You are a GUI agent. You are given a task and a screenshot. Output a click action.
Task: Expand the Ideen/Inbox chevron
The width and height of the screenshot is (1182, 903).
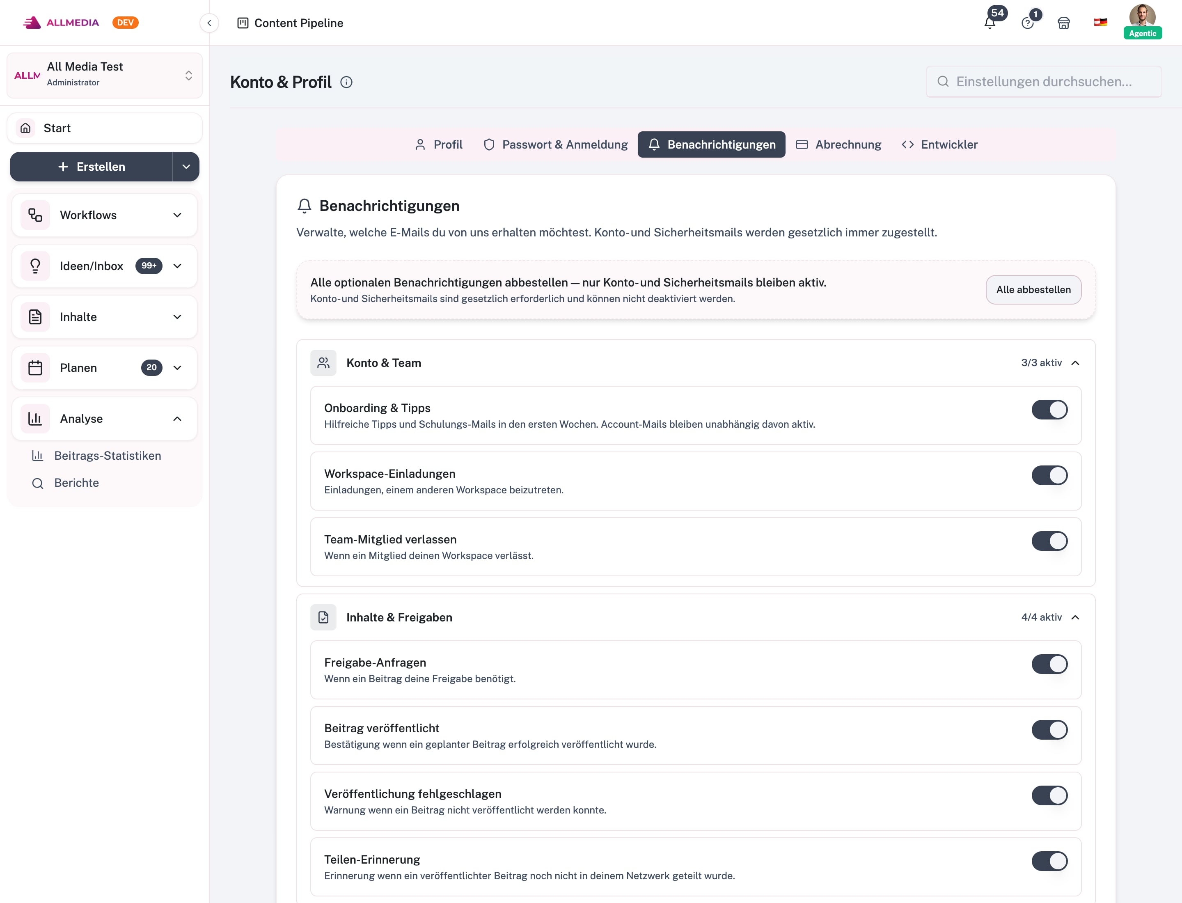[x=177, y=266]
